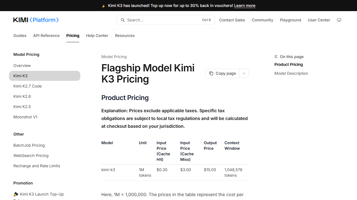Click the Other sidebar section heading
This screenshot has width=357, height=200.
[x=19, y=134]
